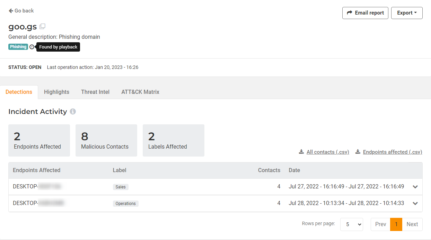Click the Sales label tag
The height and width of the screenshot is (240, 431).
click(121, 187)
